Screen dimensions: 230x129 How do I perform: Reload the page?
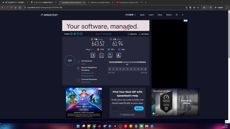coord(11,7)
